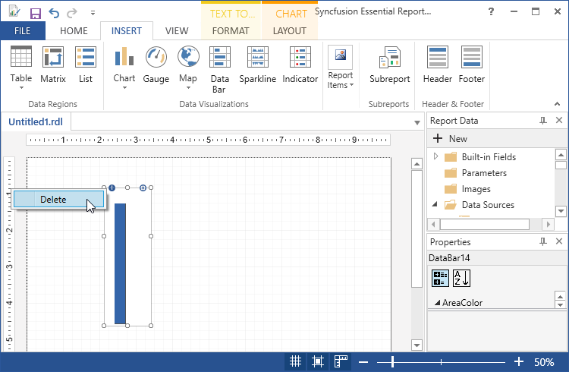569x372 pixels.
Task: Open the FILE menu button
Action: pos(23,31)
